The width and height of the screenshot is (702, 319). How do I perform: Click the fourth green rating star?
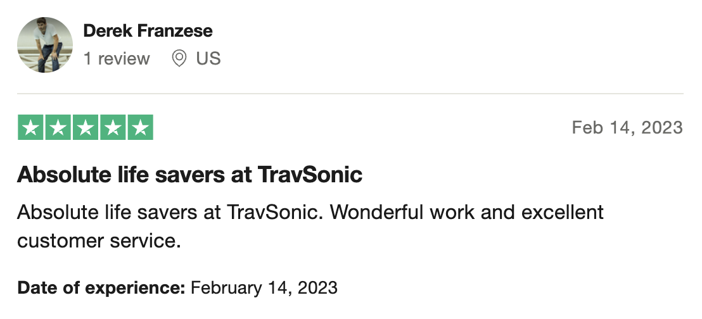point(113,128)
